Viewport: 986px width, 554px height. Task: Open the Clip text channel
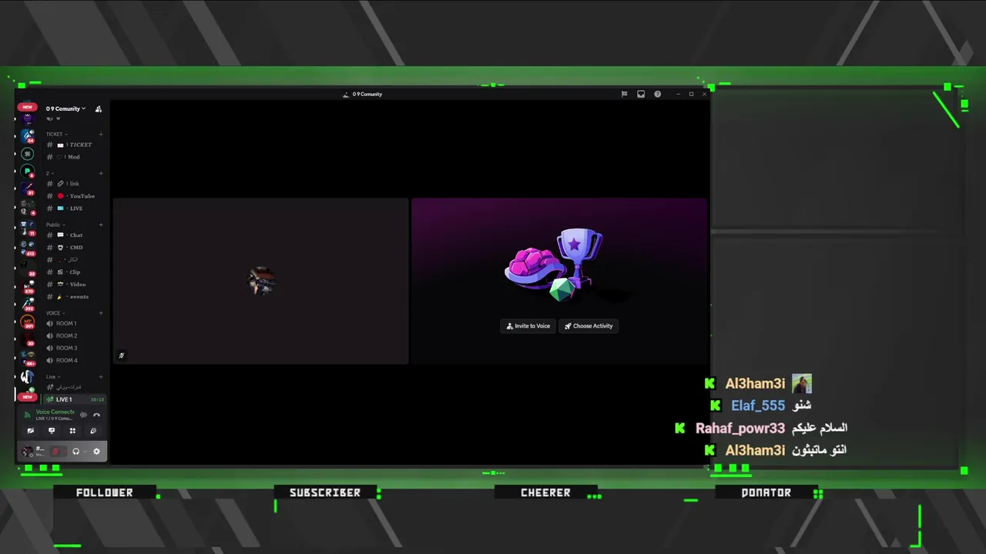[x=74, y=272]
